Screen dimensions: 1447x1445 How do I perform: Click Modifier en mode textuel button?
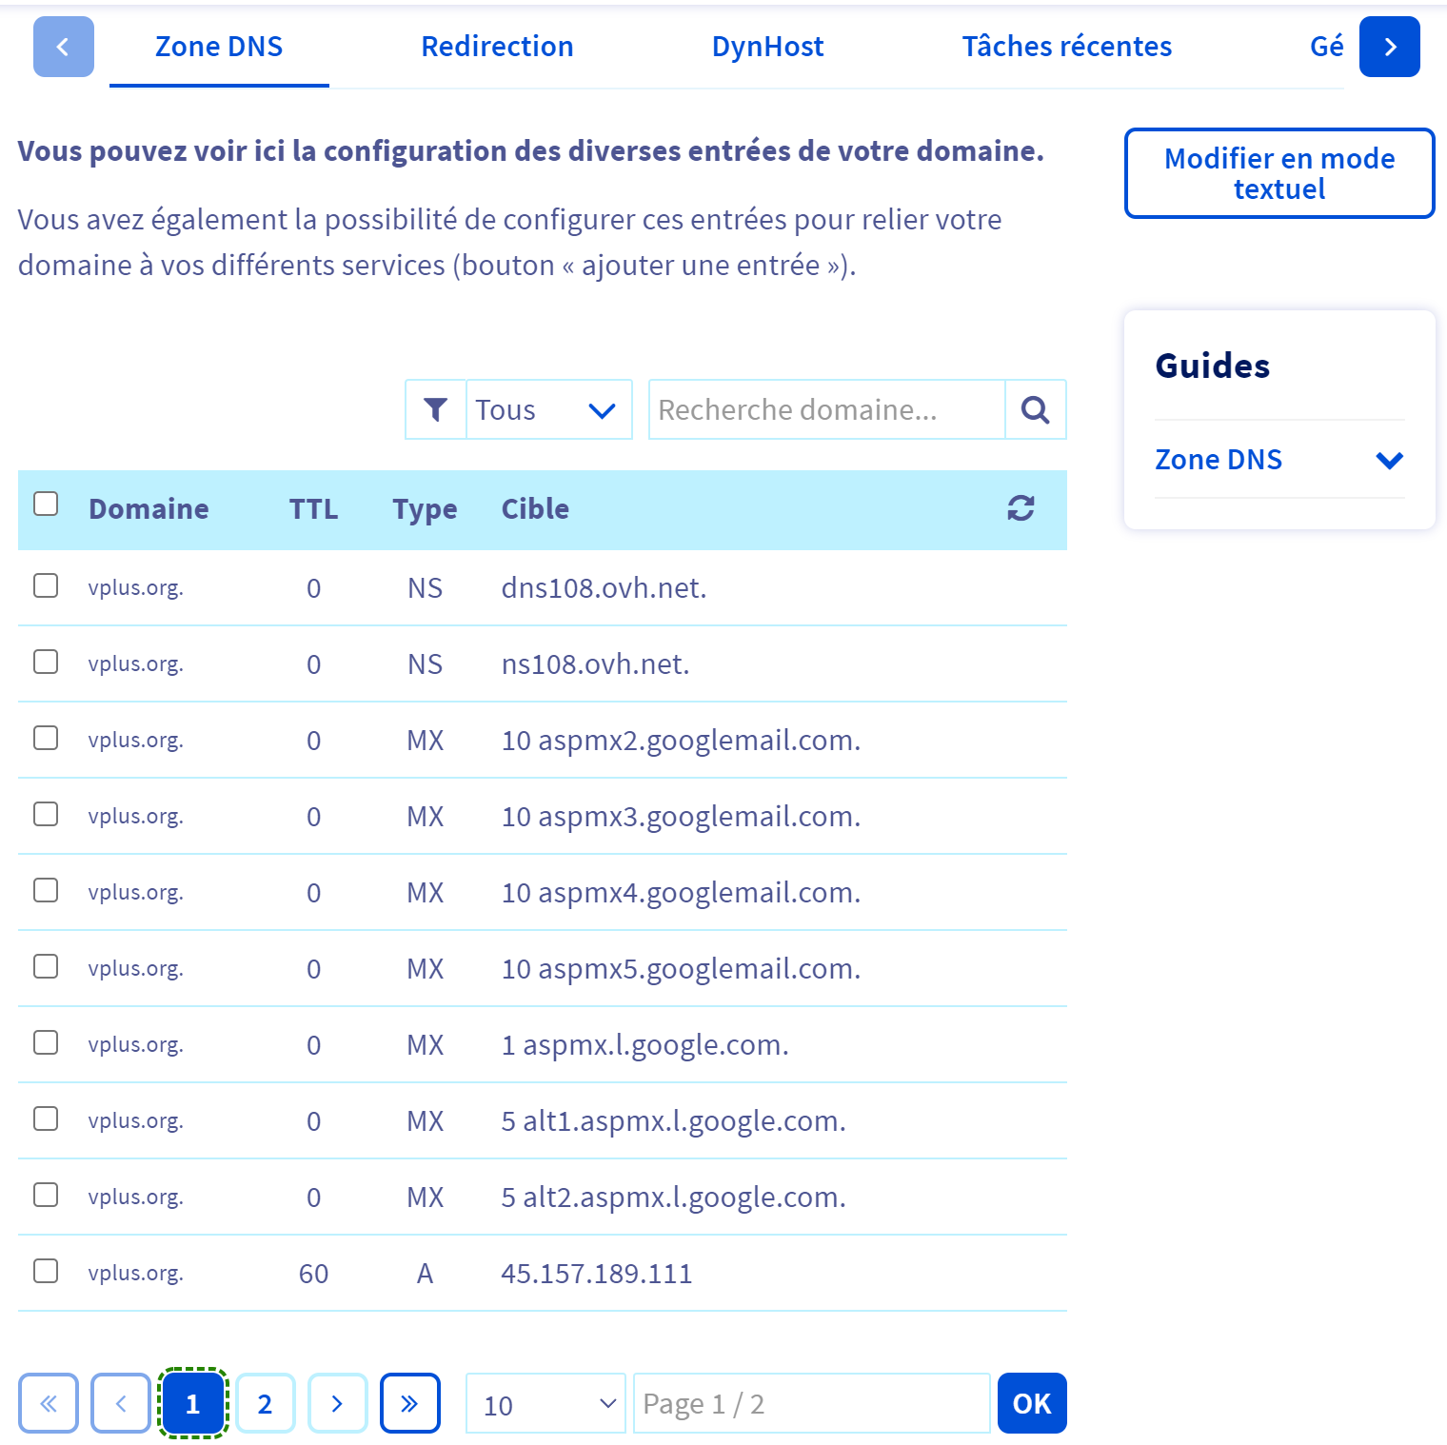coord(1279,173)
